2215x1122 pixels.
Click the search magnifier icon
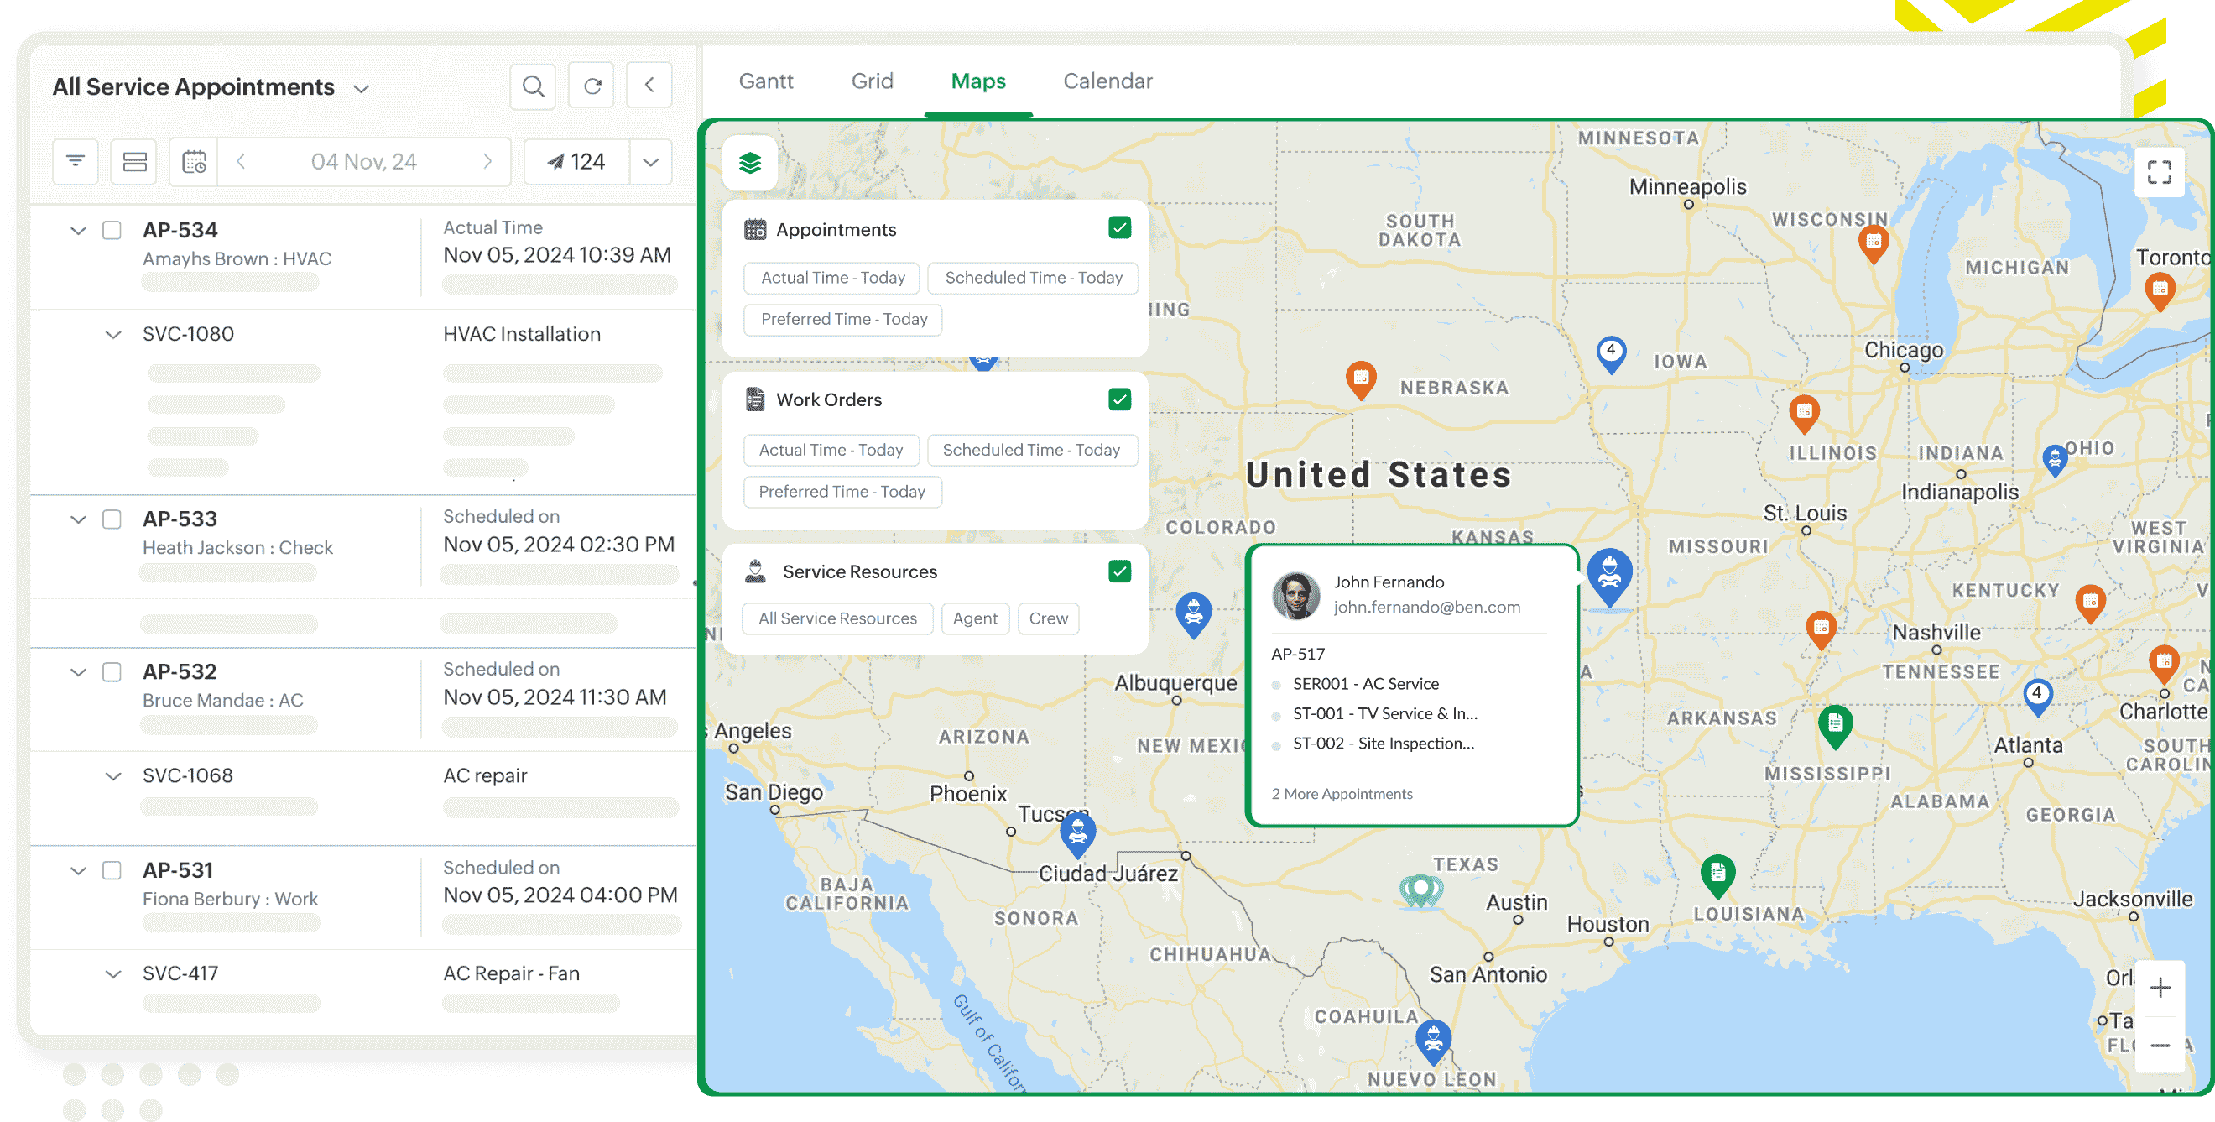coord(533,86)
